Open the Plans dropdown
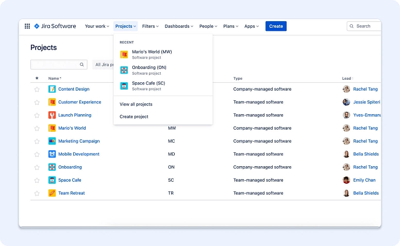 (x=230, y=26)
